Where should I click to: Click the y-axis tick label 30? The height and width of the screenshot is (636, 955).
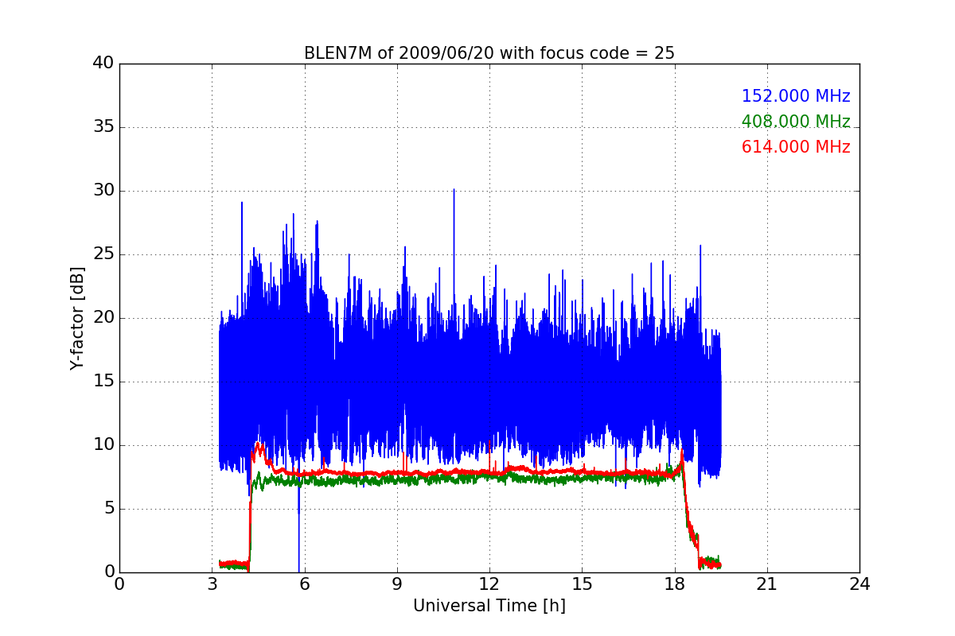click(103, 191)
